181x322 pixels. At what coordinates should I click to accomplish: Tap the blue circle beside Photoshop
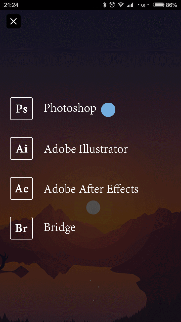[x=108, y=110]
